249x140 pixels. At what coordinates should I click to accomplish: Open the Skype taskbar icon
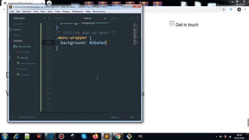tap(84, 136)
